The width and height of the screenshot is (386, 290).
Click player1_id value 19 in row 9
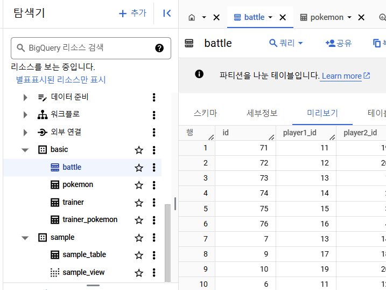(325, 269)
